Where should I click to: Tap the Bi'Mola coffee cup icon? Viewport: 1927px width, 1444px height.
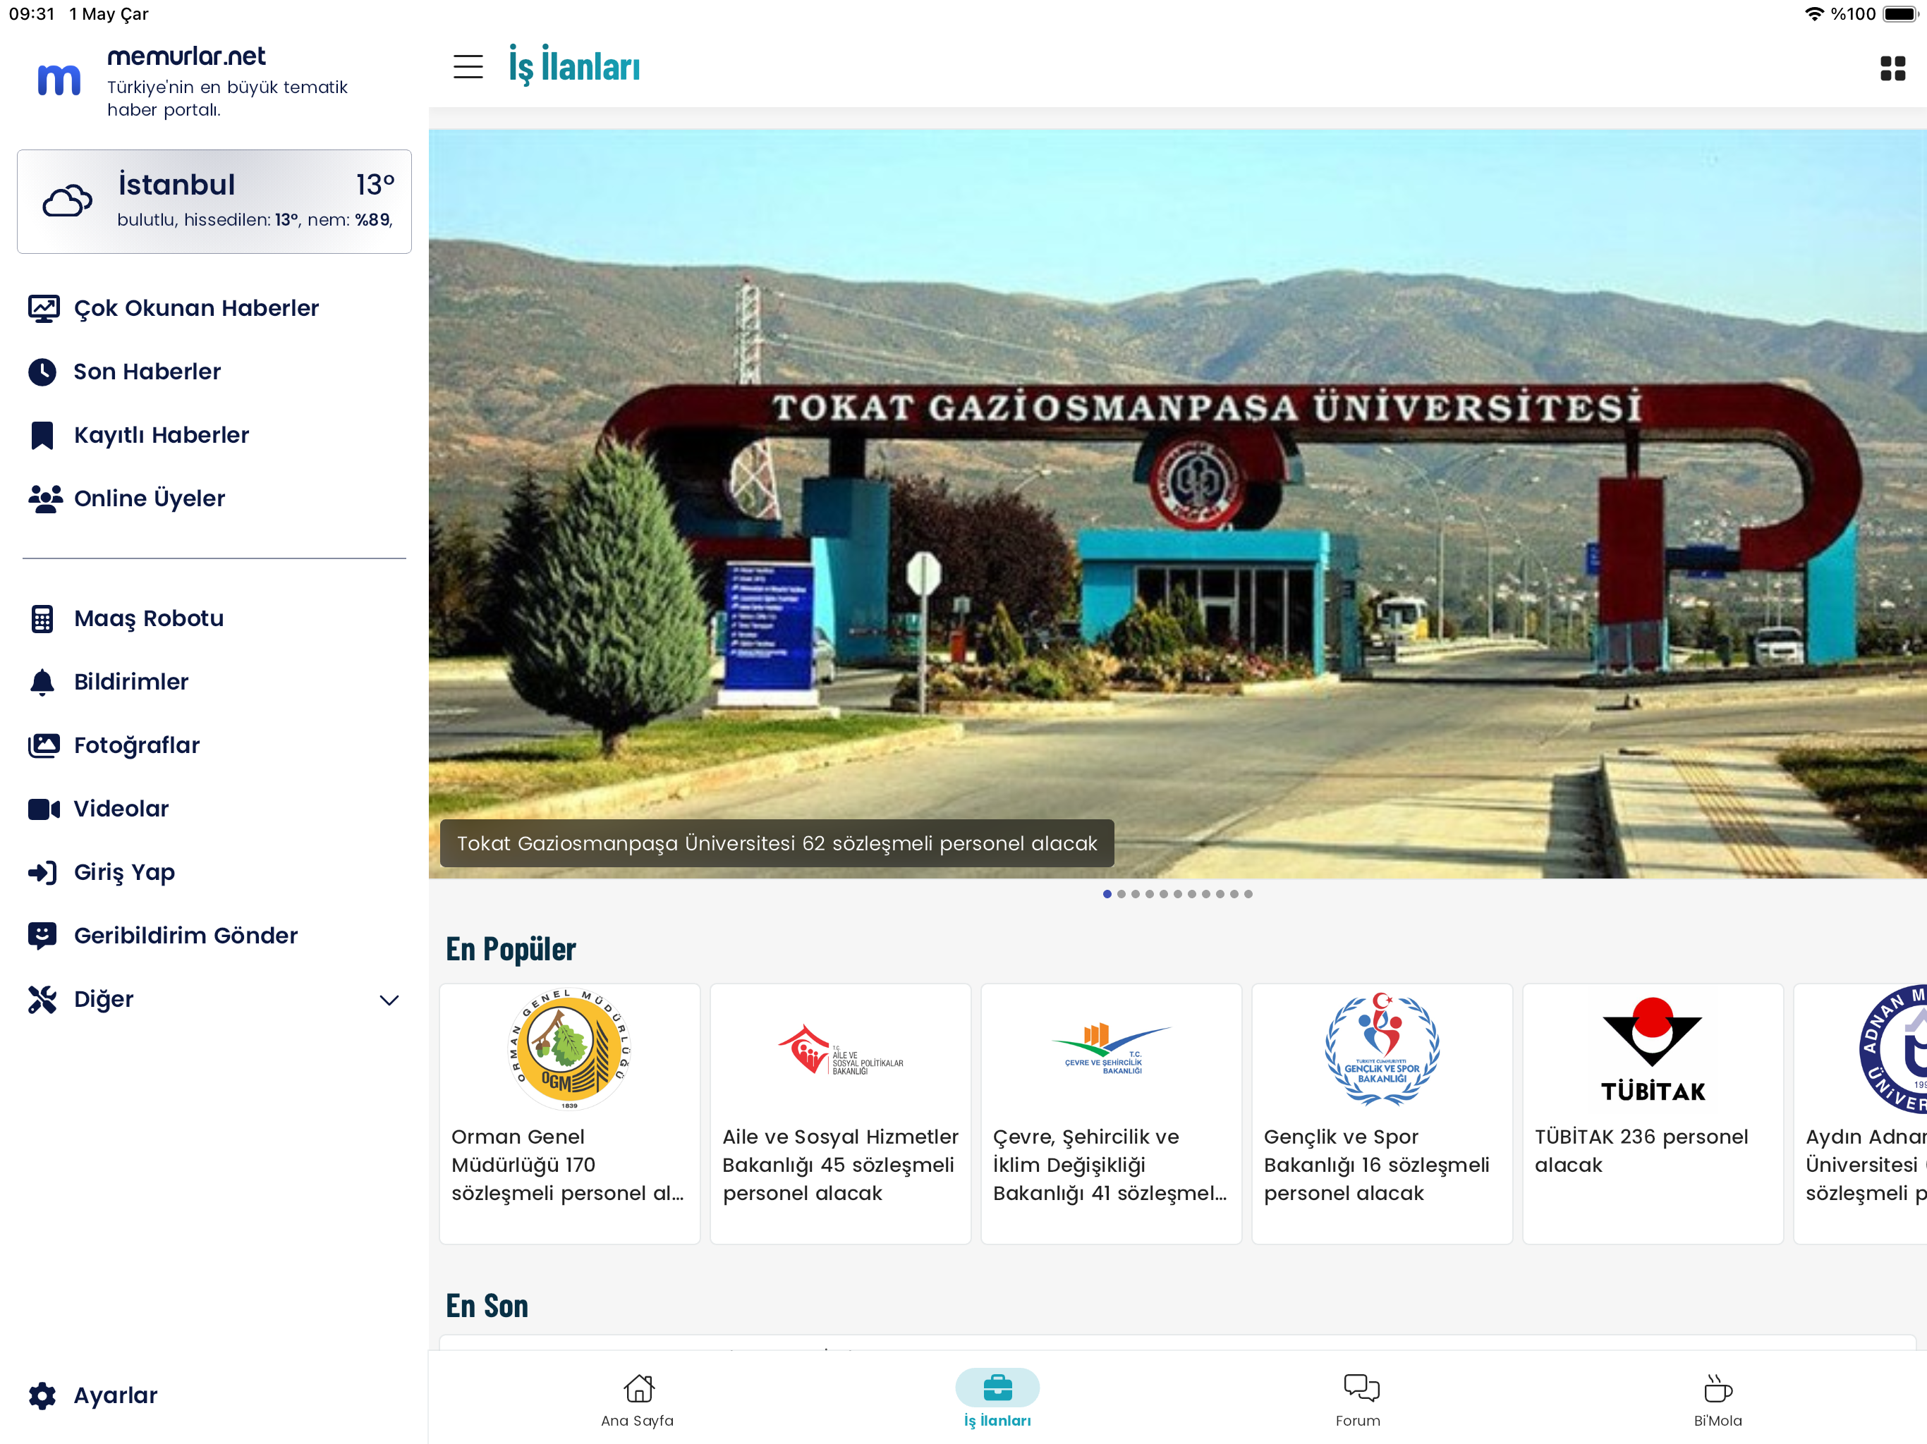[1717, 1388]
